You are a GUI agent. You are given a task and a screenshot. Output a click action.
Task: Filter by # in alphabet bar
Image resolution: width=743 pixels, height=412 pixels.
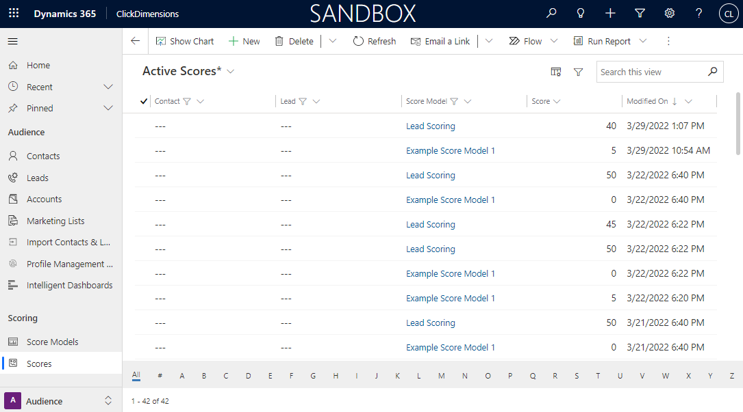pyautogui.click(x=160, y=376)
